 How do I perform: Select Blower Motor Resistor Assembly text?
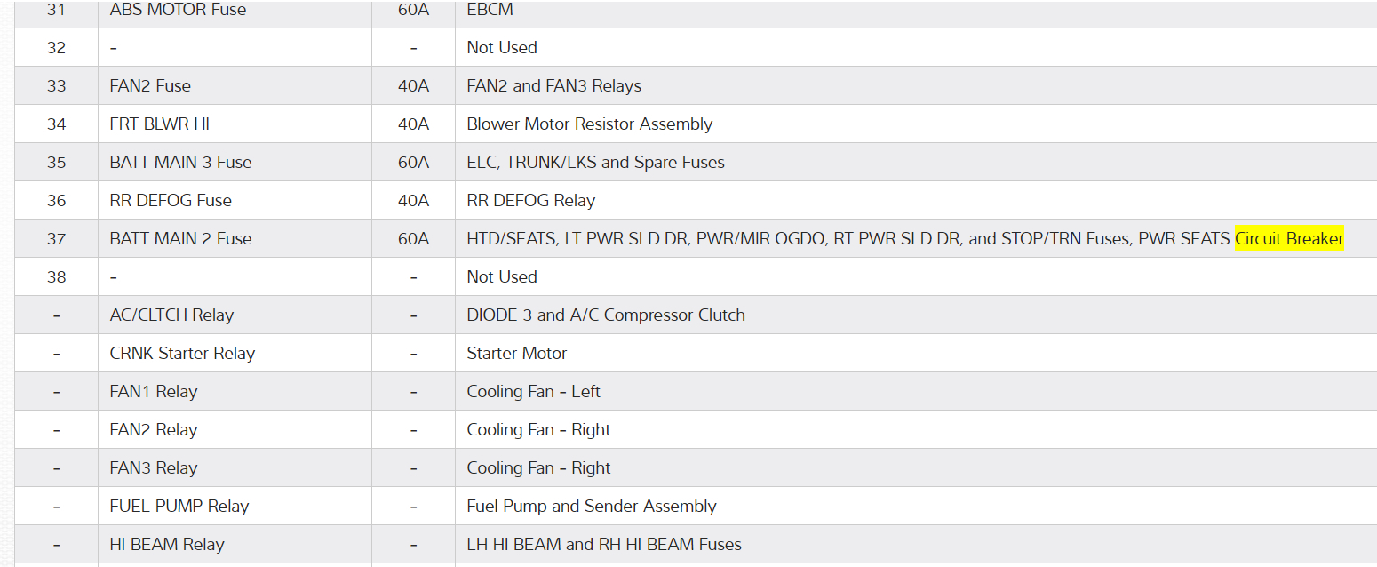click(x=589, y=124)
